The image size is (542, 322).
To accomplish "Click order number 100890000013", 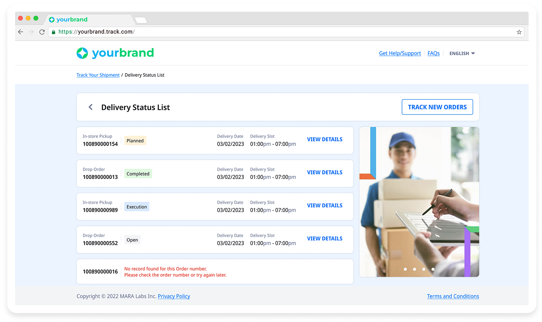I will 100,177.
